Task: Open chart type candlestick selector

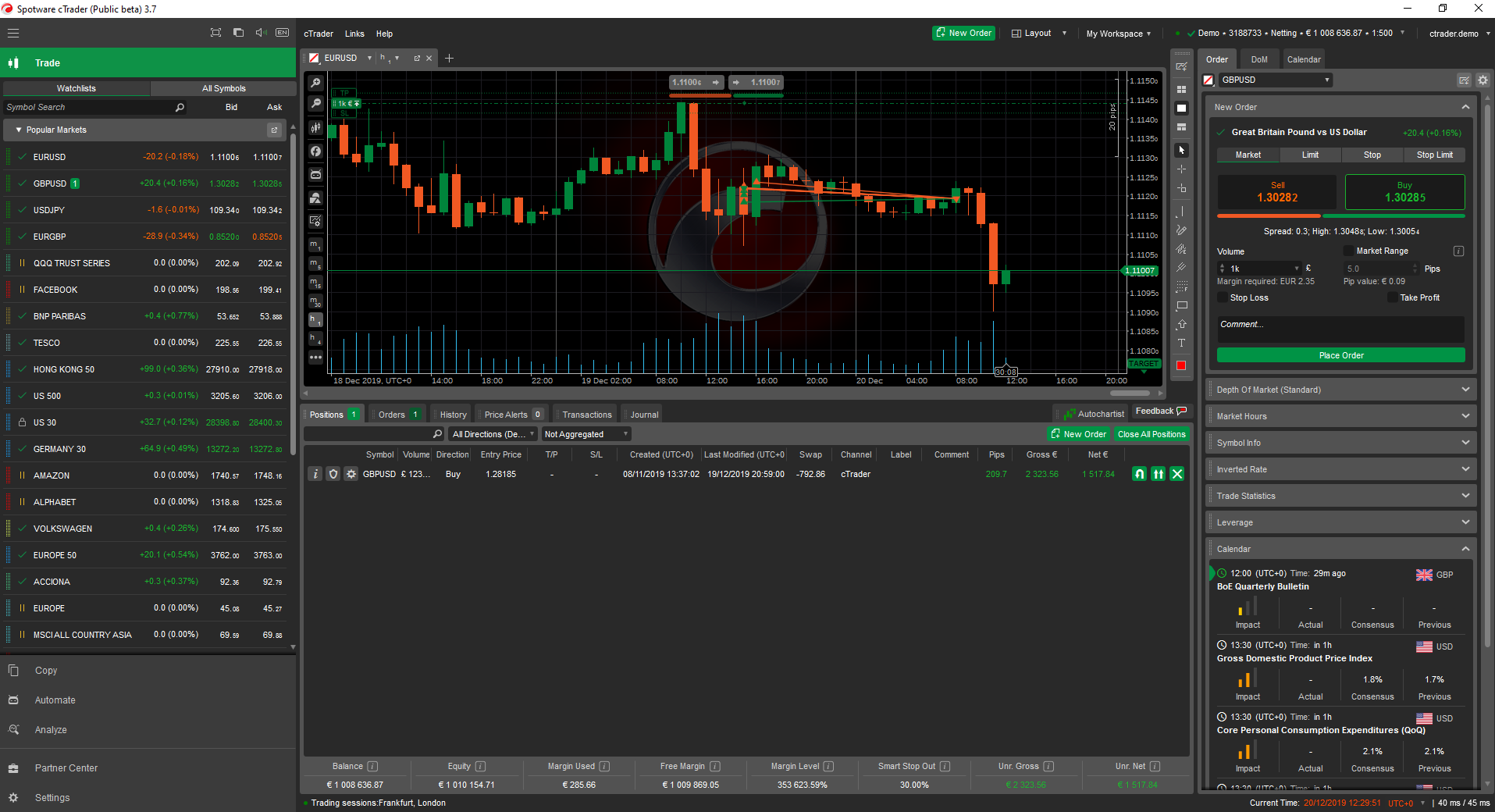Action: coord(315,127)
